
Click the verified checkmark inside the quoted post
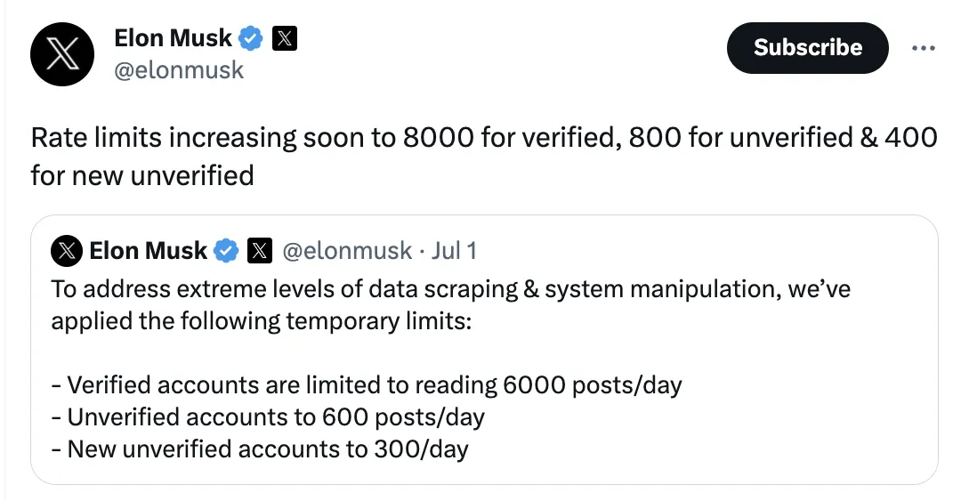coord(227,252)
